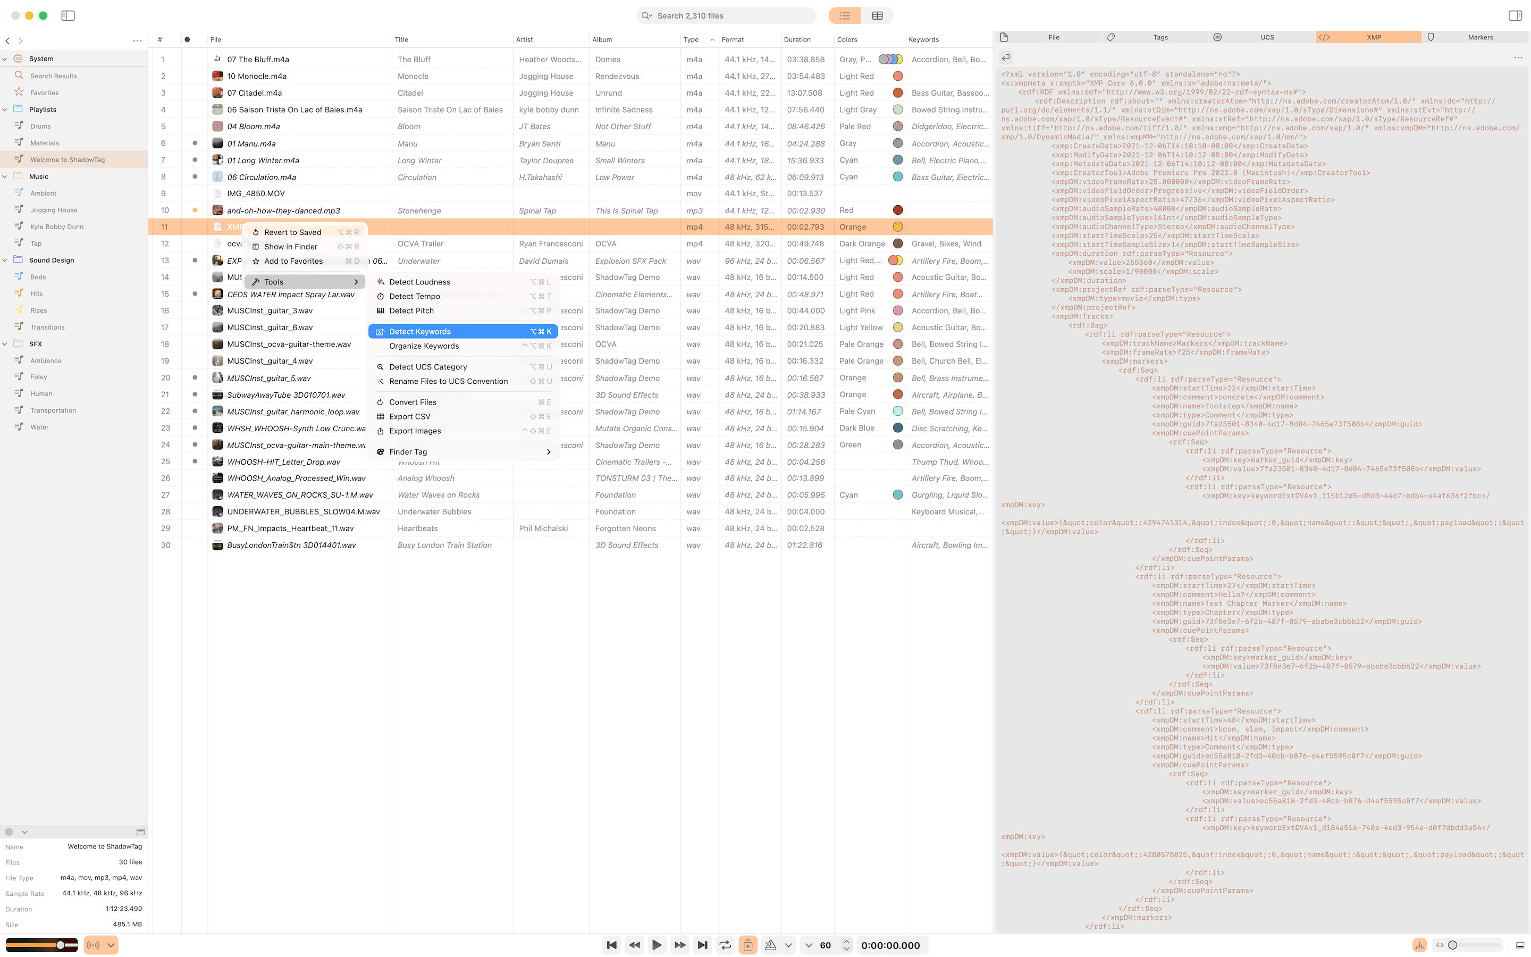This screenshot has height=957, width=1531.
Task: Select Detect Keywords from context menu
Action: coord(419,331)
